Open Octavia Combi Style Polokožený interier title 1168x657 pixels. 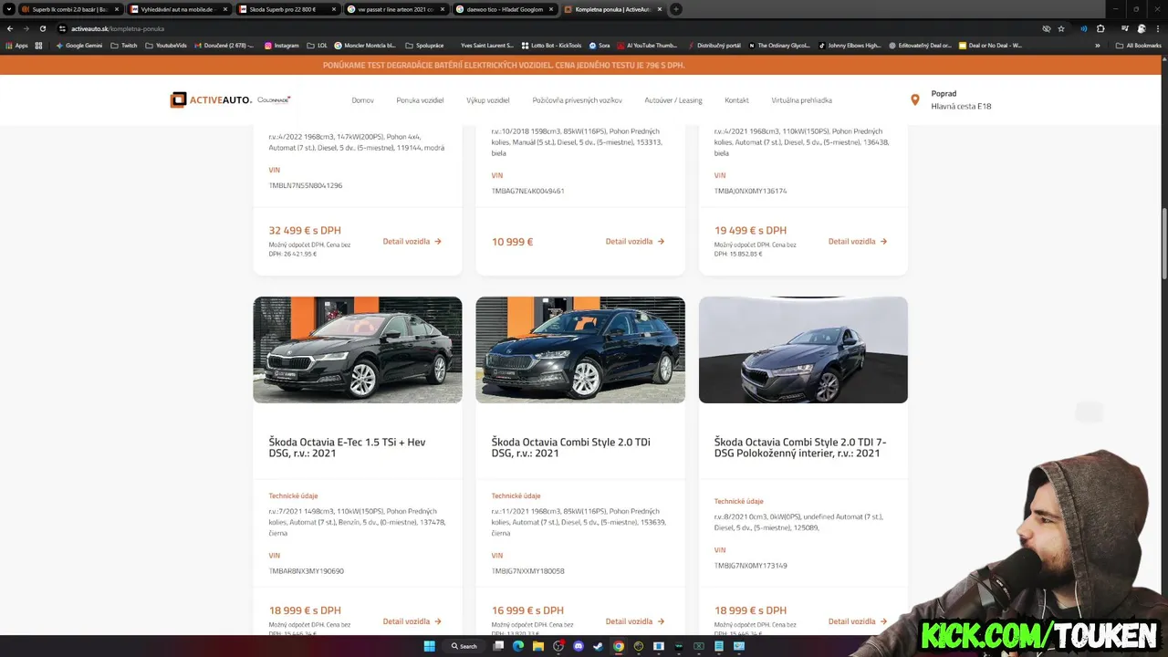pyautogui.click(x=800, y=448)
